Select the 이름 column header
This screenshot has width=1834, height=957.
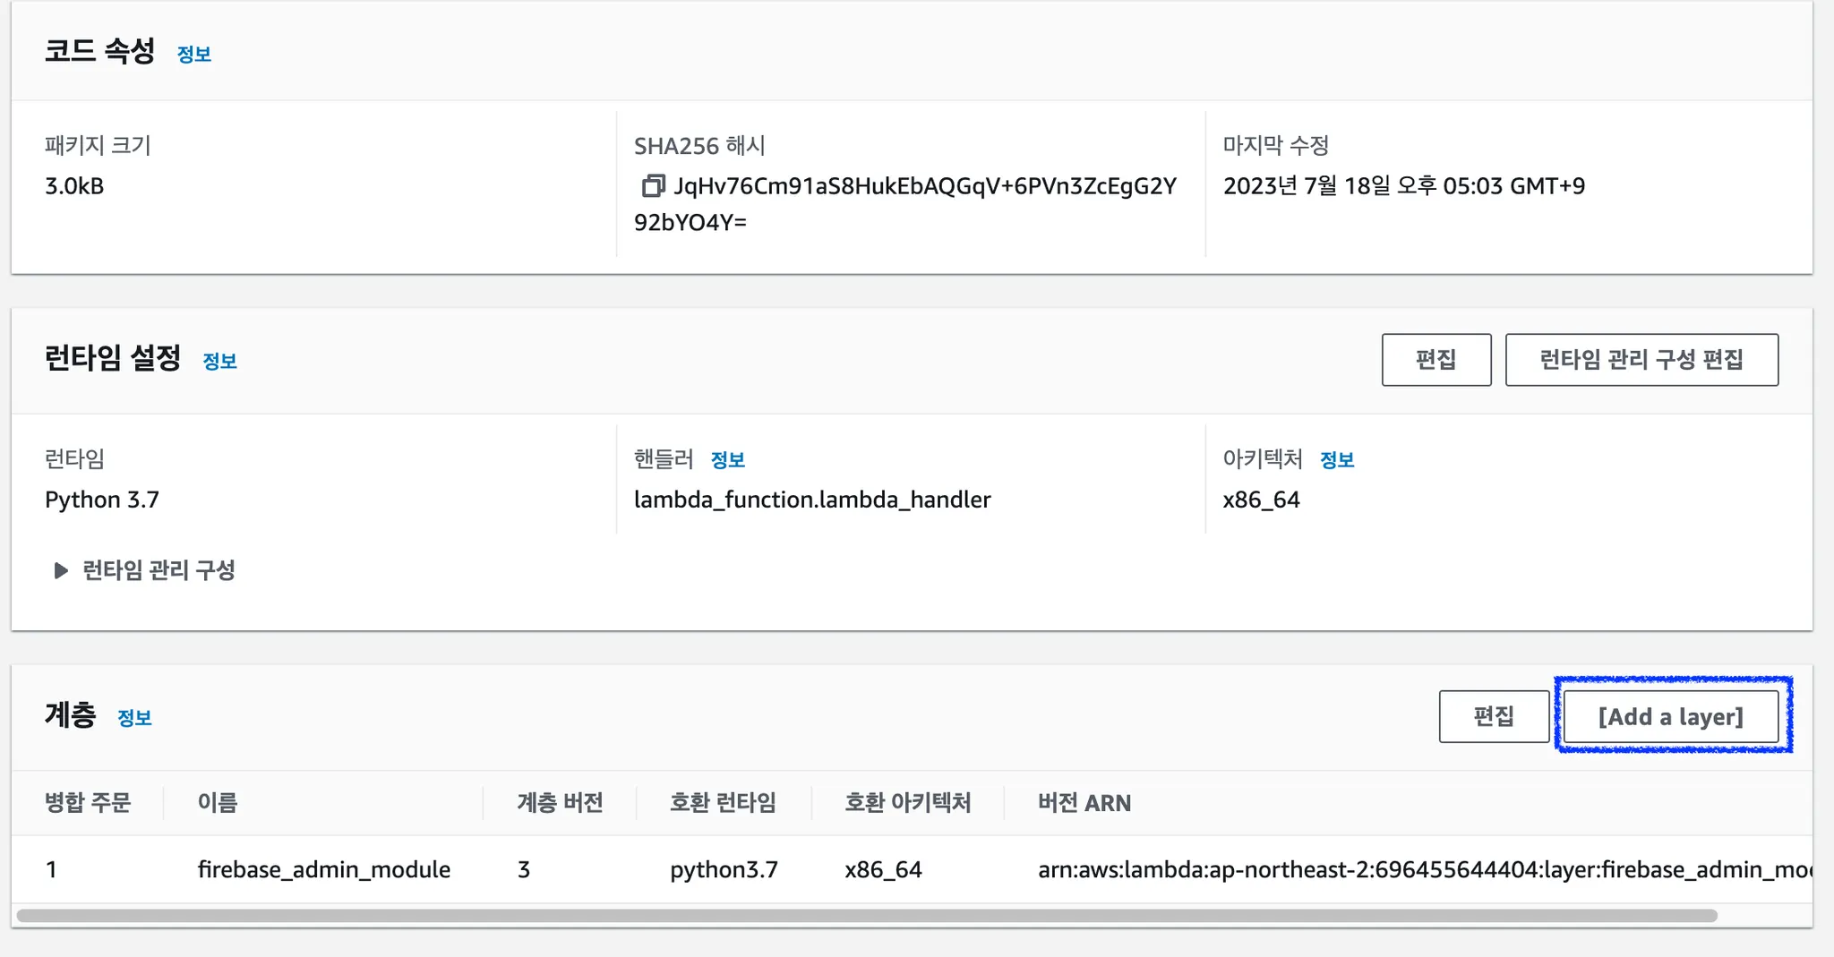pyautogui.click(x=218, y=803)
